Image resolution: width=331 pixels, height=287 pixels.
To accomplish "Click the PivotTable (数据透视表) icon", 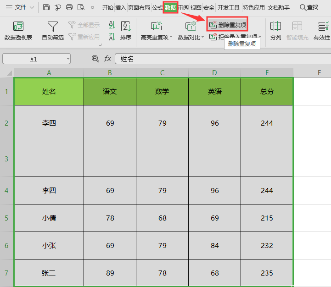I will [x=18, y=27].
